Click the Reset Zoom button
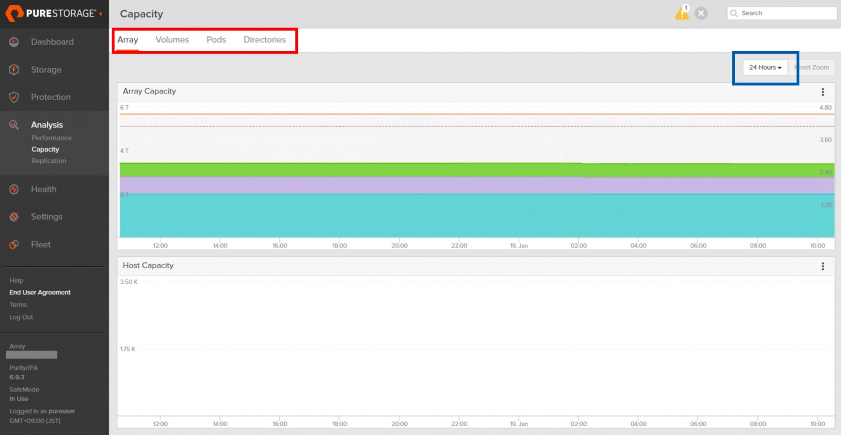This screenshot has height=435, width=841. (812, 67)
